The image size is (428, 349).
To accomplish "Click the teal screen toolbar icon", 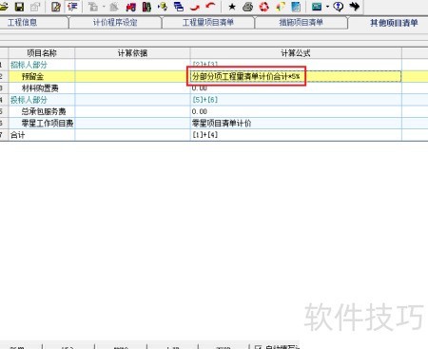I will tap(317, 7).
